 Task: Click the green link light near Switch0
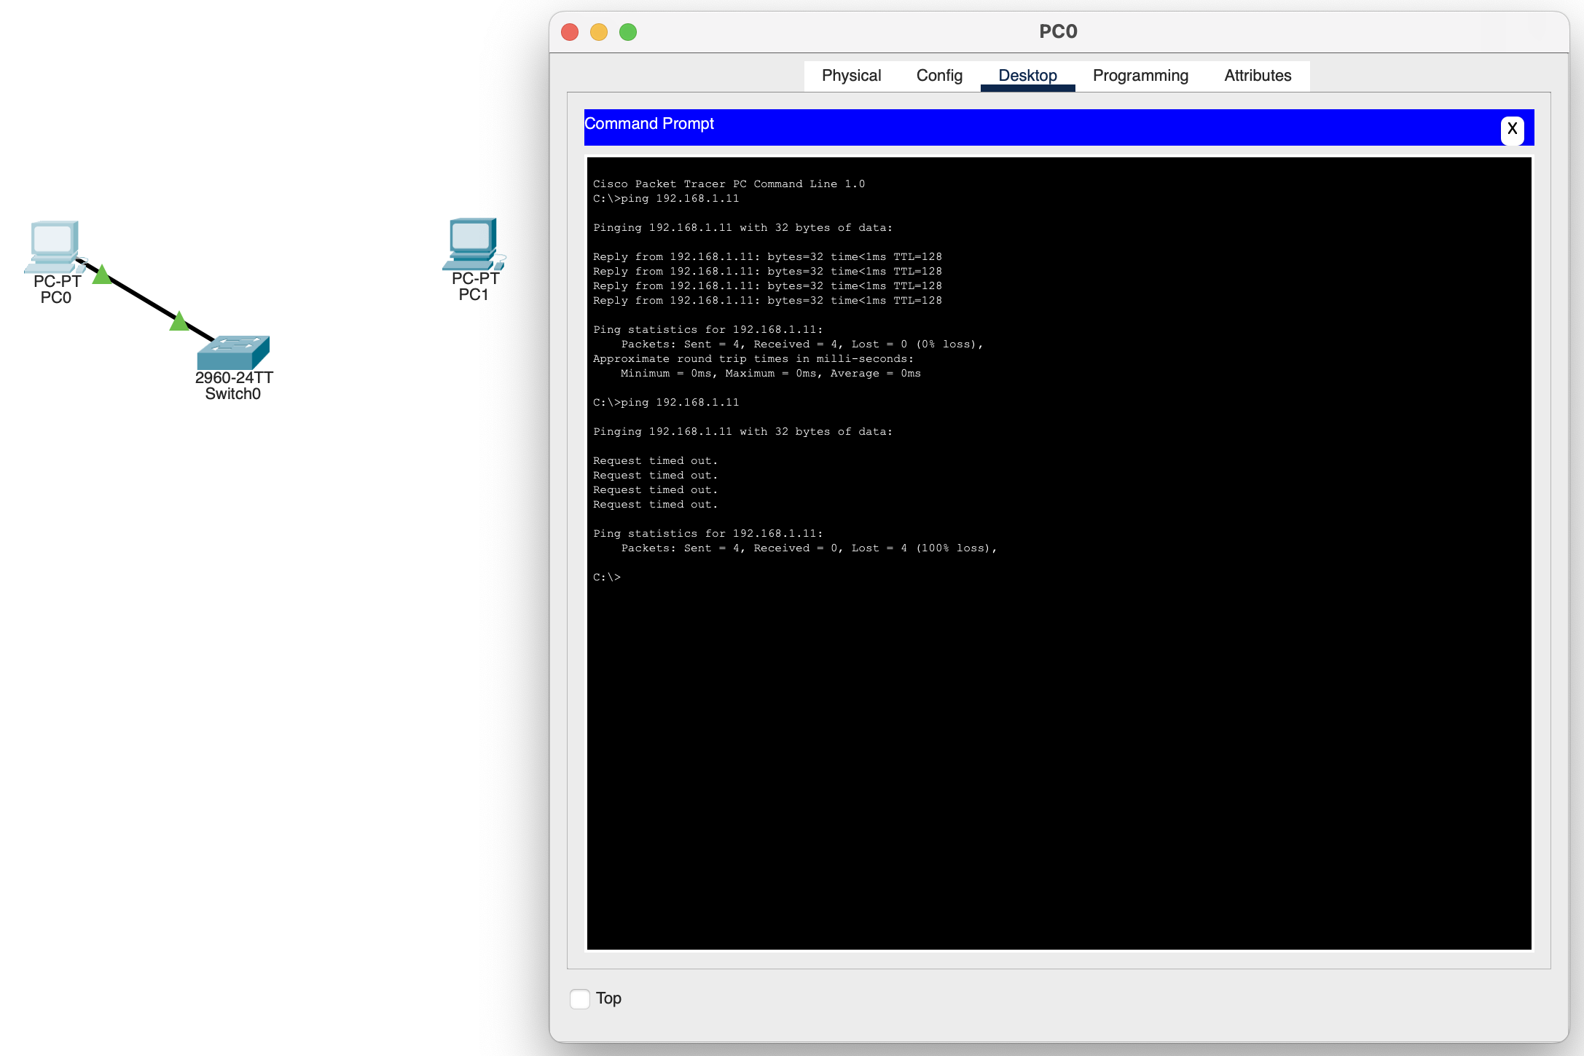click(x=179, y=320)
